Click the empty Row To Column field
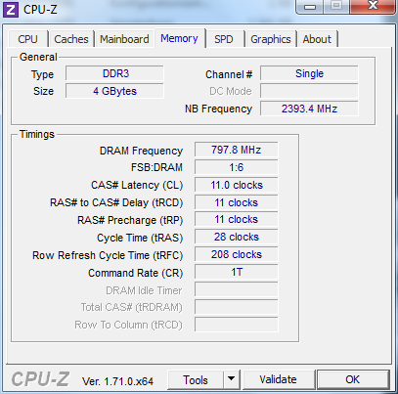 (x=237, y=325)
